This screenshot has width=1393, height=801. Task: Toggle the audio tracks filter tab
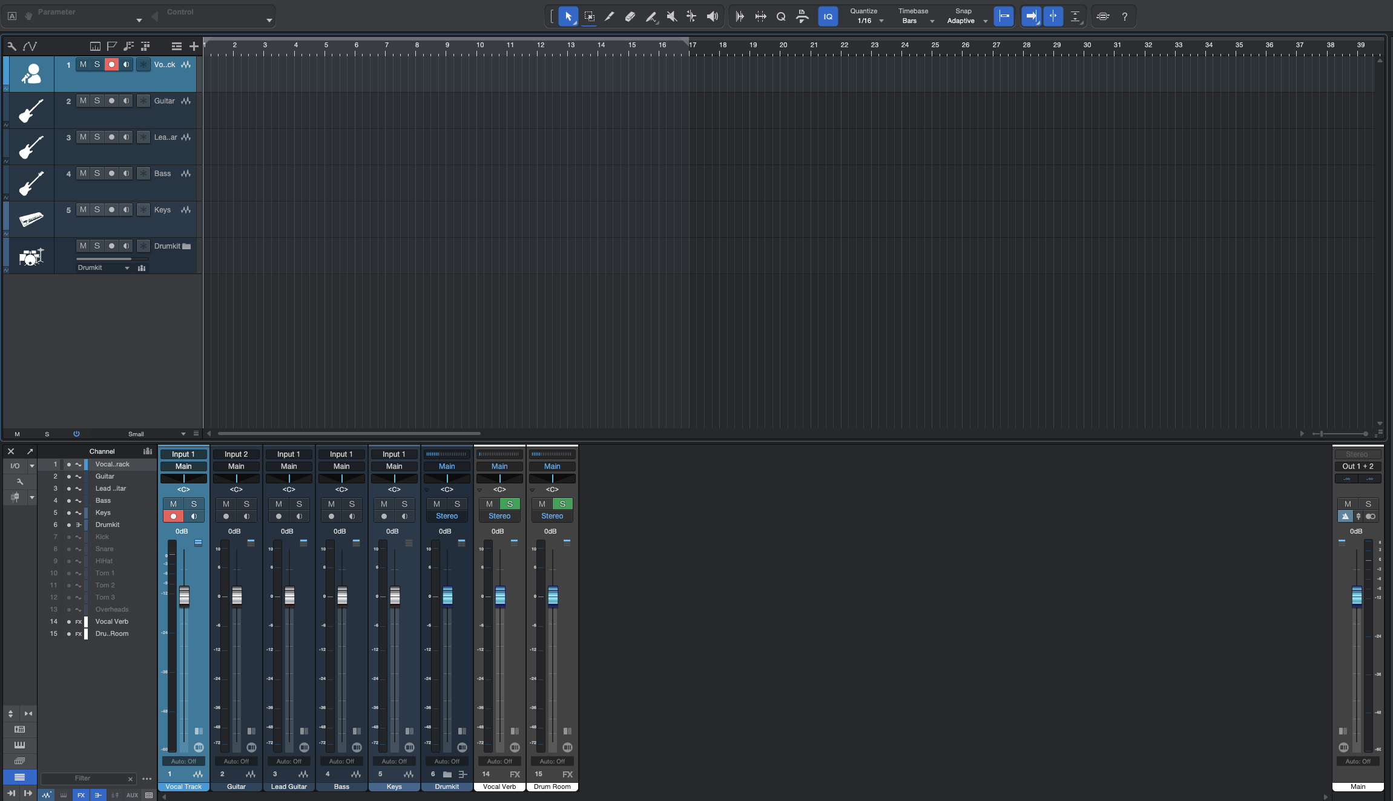click(47, 795)
